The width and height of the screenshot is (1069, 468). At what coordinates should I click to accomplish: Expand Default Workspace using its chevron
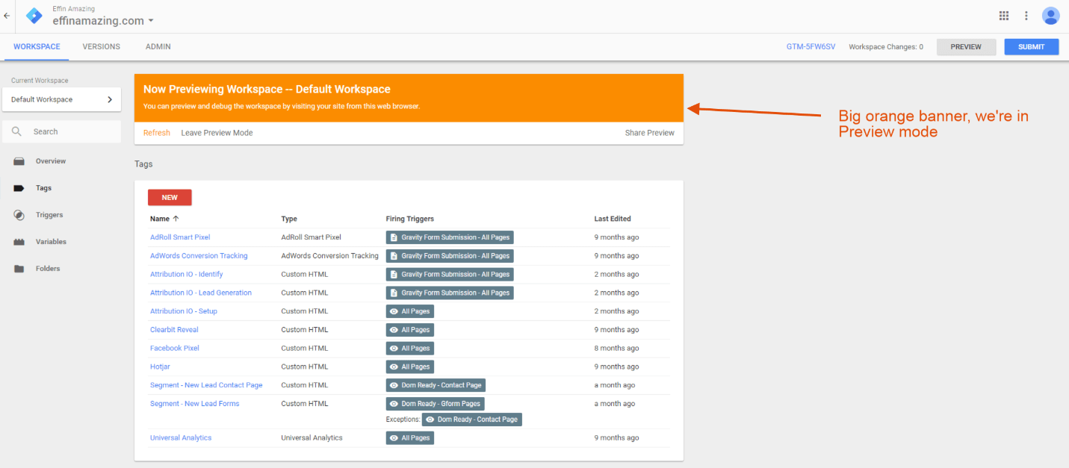(x=110, y=99)
